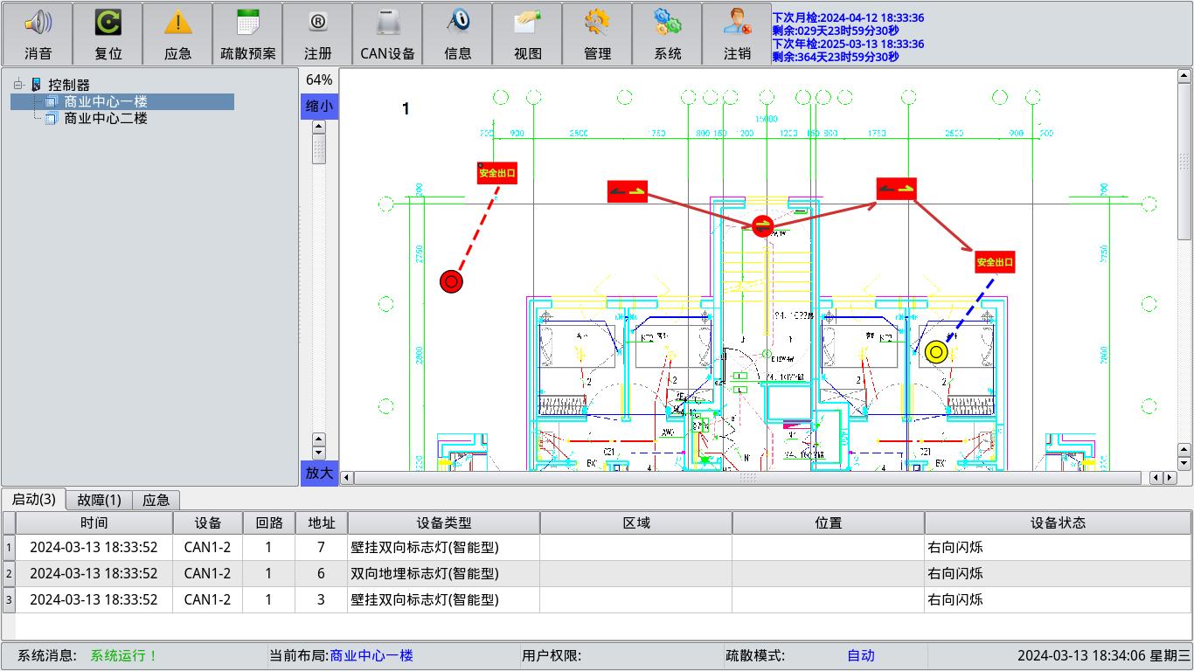Screen dimensions: 1194x671
Task: Click the 放大 zoom in button
Action: pyautogui.click(x=318, y=473)
